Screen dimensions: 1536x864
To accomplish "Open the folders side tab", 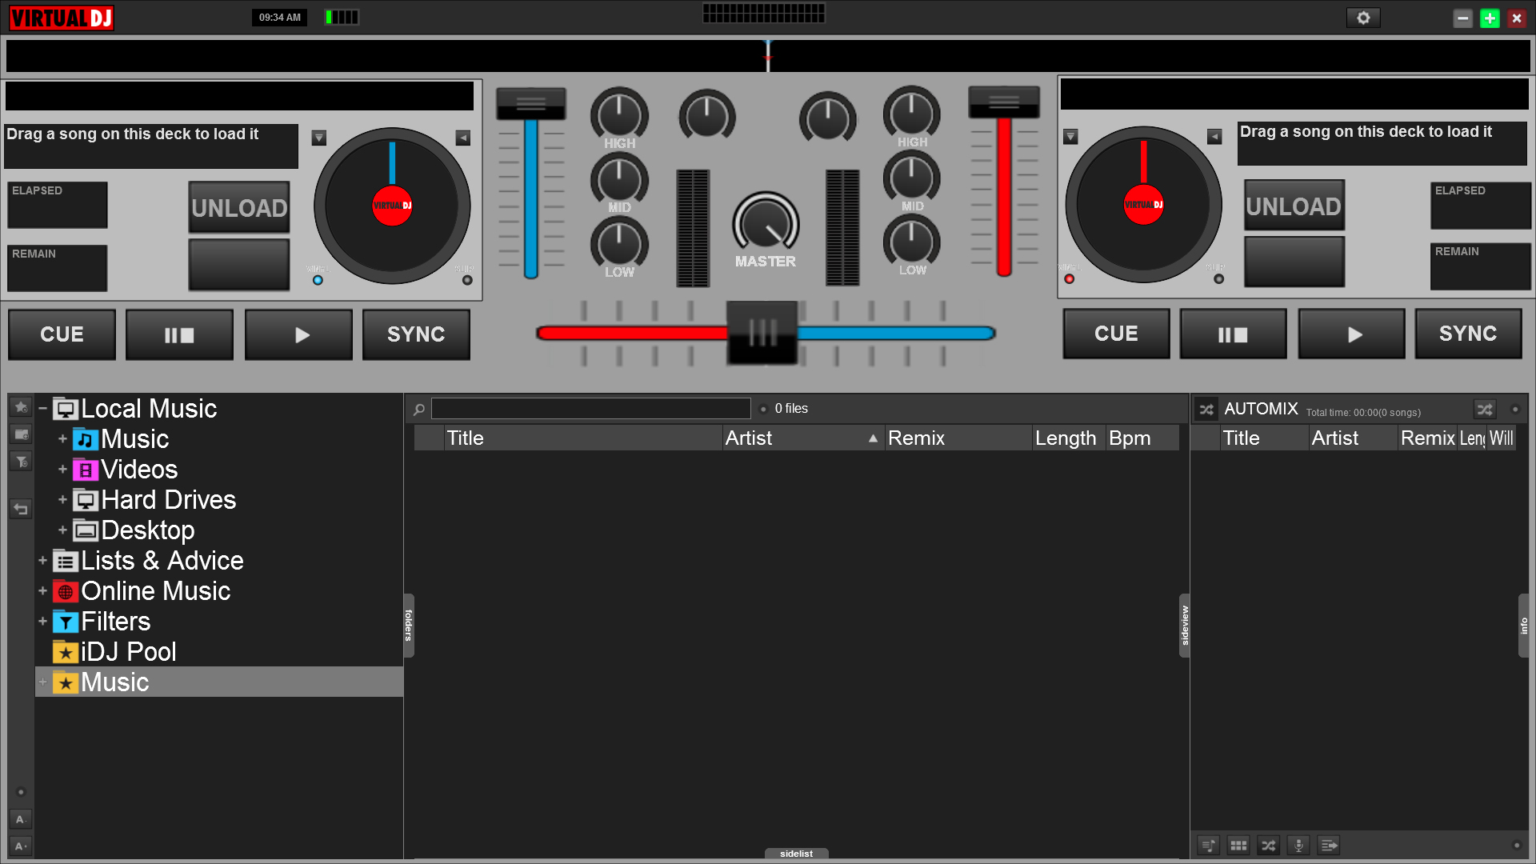I will (x=408, y=625).
